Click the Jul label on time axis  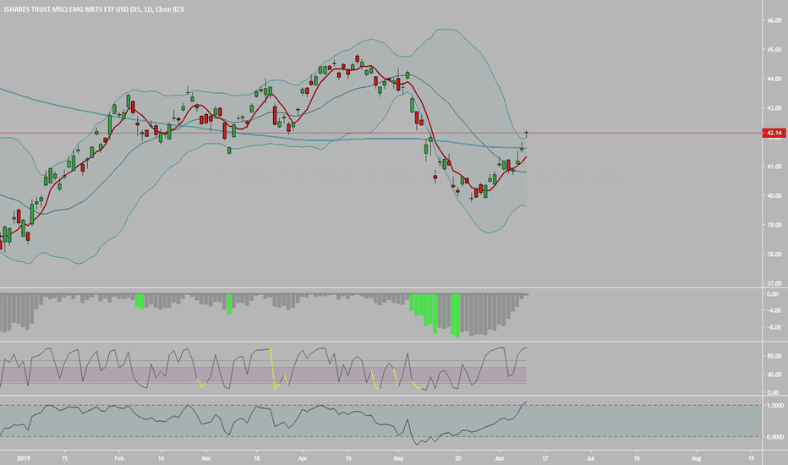click(591, 458)
